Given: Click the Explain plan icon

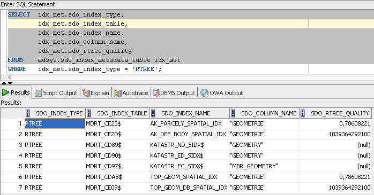Looking at the screenshot, I should coord(86,93).
